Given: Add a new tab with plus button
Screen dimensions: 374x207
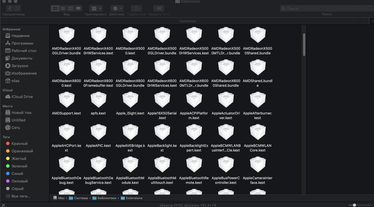Looking at the screenshot, I should (x=372, y=21).
